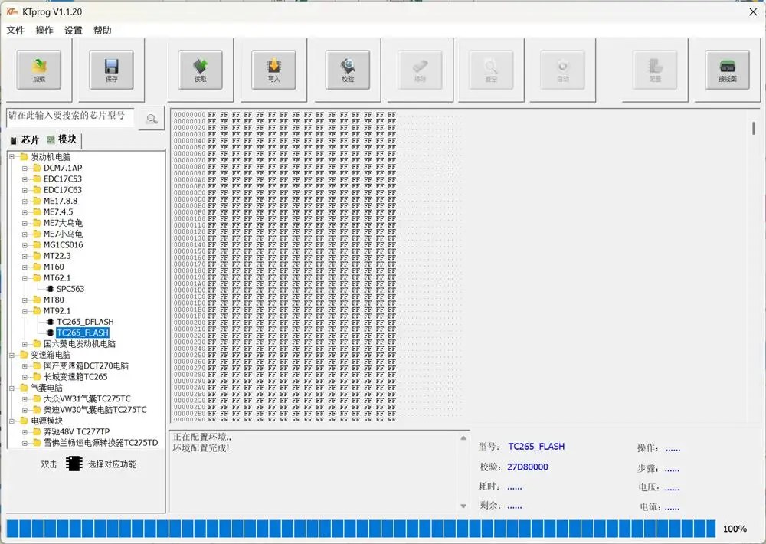766x544 pixels.
Task: Open the 设置 menu
Action: (74, 31)
